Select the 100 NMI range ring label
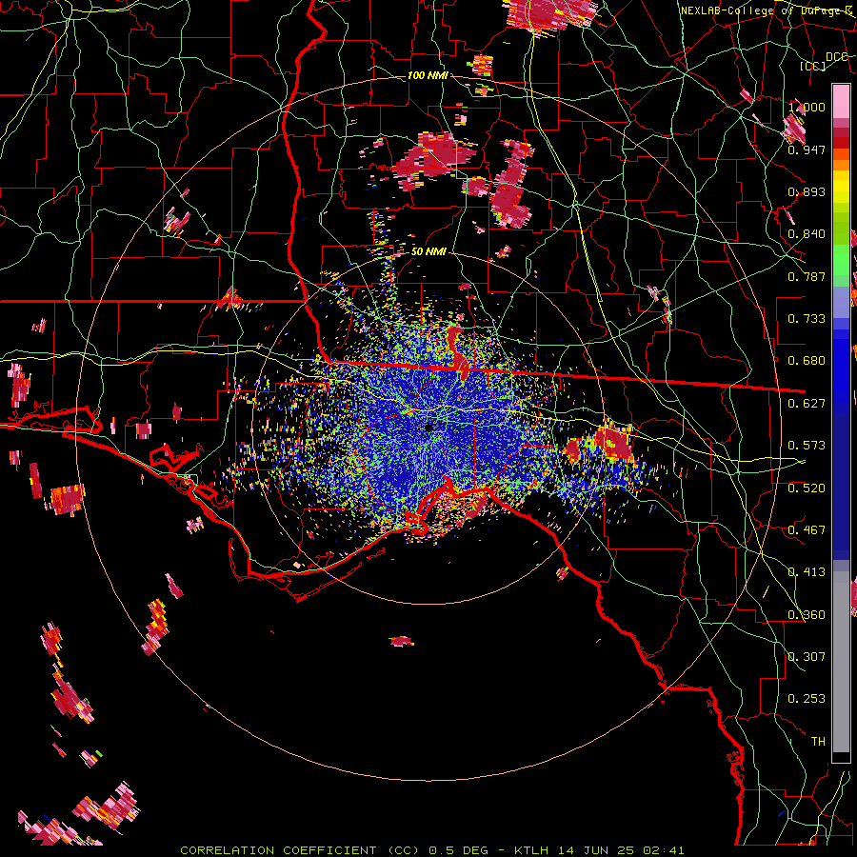The width and height of the screenshot is (857, 857). point(428,75)
